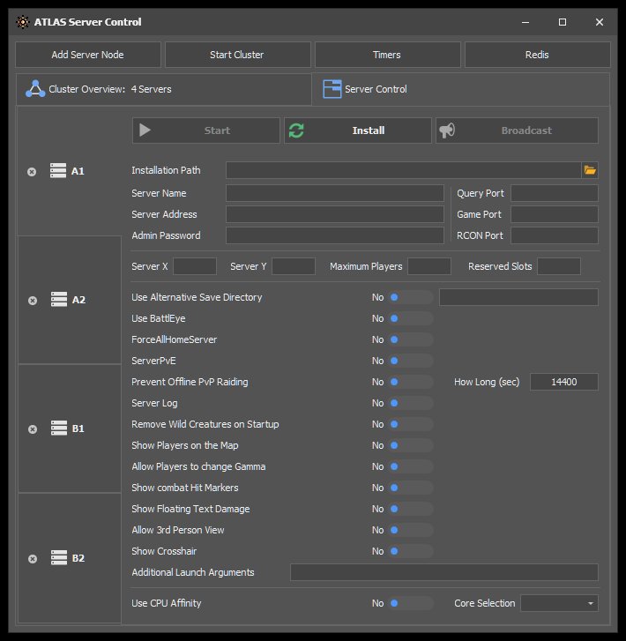Toggle ForceAllHomeServer switch
The image size is (626, 641).
pyautogui.click(x=411, y=339)
